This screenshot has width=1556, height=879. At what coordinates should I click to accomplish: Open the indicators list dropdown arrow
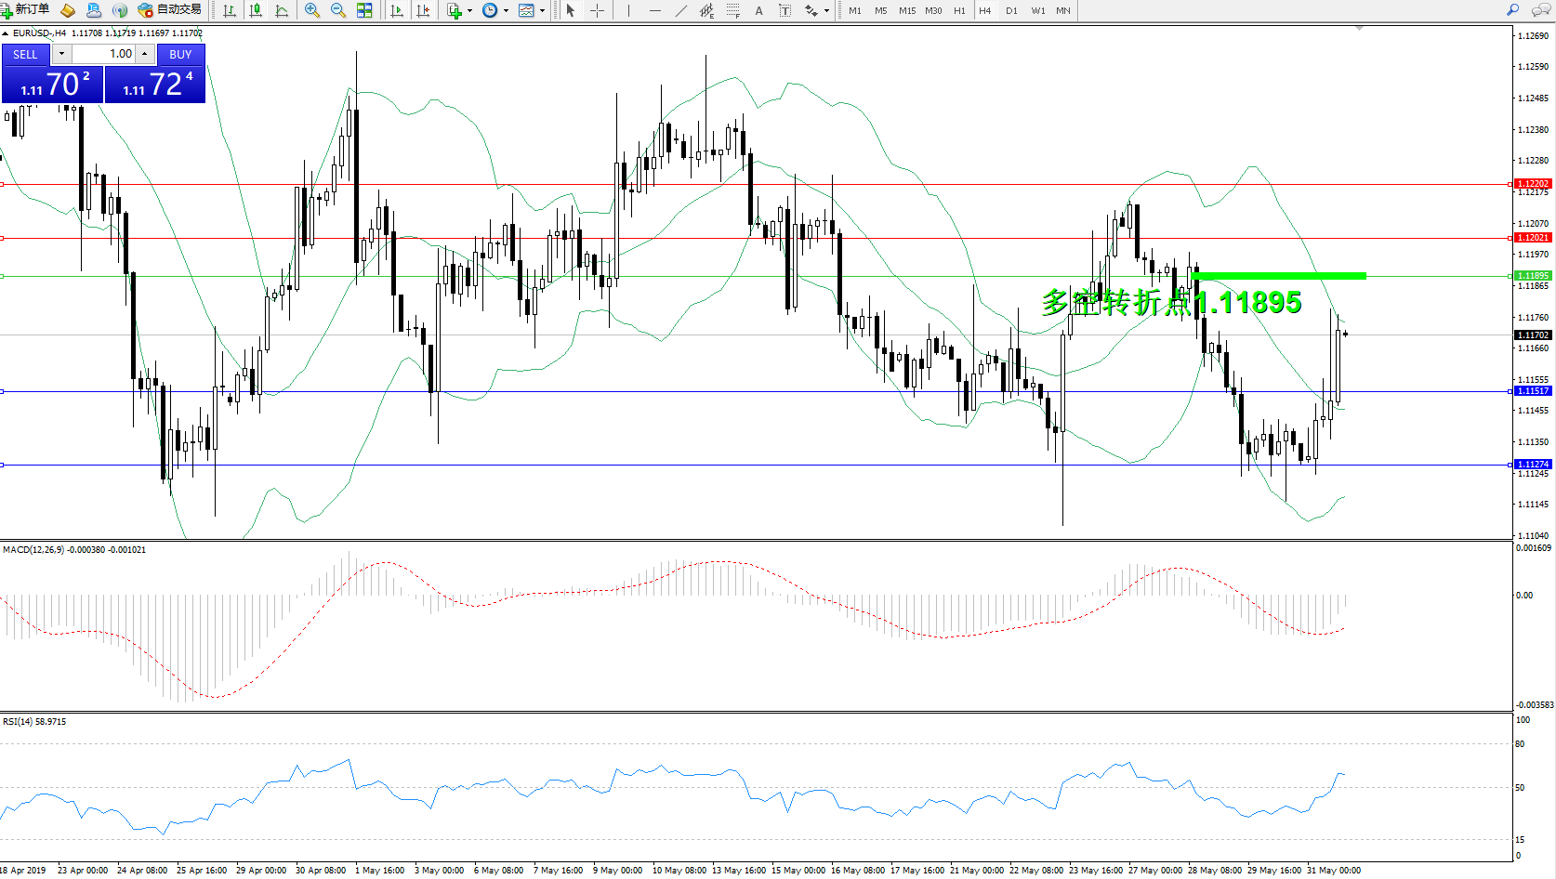(x=469, y=11)
